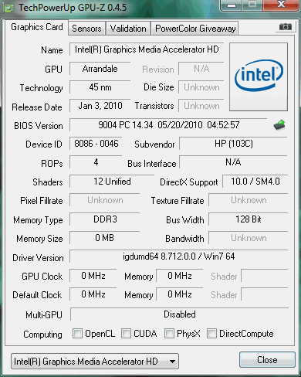Click the Bus Interface N/A field
The width and height of the screenshot is (301, 377).
click(x=233, y=162)
